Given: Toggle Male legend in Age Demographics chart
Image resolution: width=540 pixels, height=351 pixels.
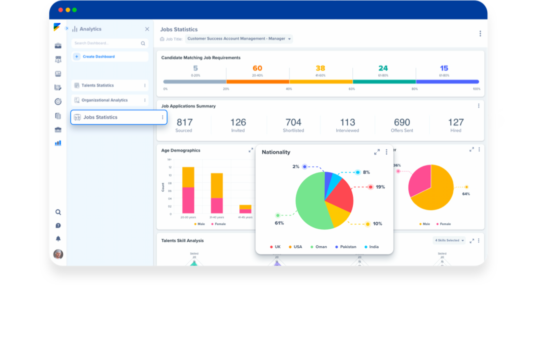Looking at the screenshot, I should pyautogui.click(x=199, y=224).
